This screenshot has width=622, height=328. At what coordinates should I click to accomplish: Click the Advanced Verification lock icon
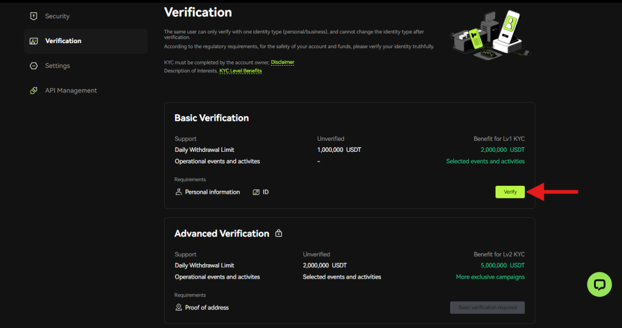coord(278,233)
